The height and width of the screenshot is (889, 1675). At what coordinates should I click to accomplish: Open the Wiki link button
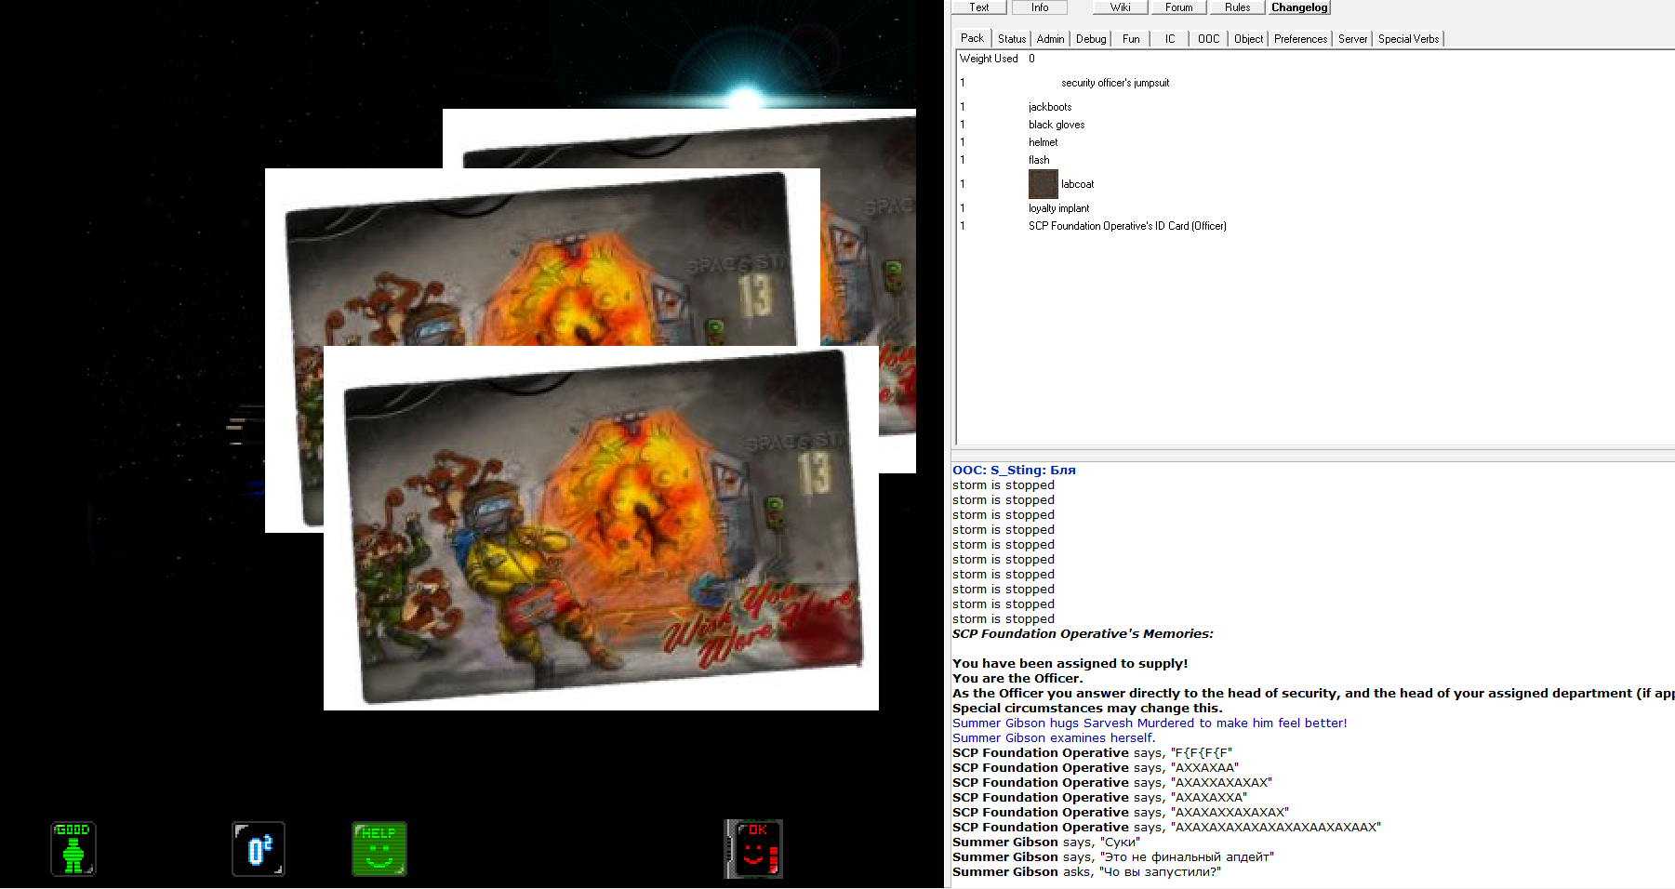tap(1120, 7)
